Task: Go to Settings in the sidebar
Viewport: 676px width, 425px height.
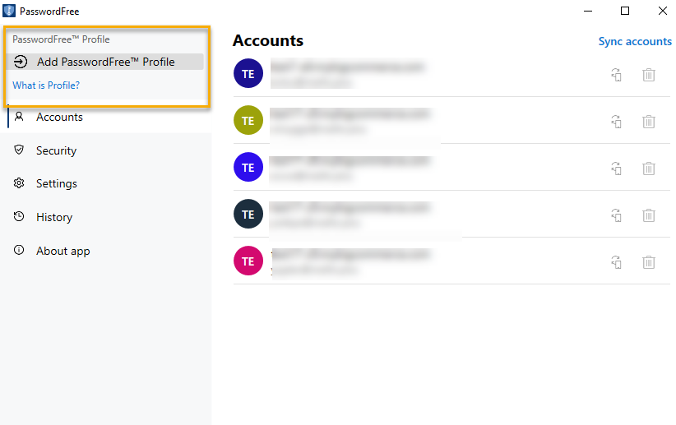Action: 56,183
